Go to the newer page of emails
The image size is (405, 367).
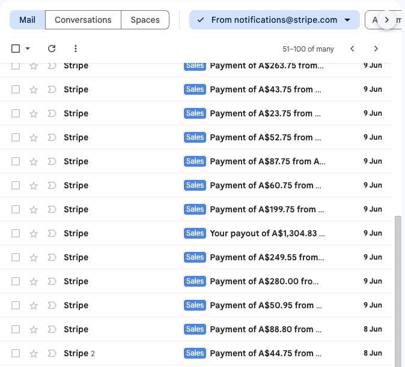click(x=353, y=49)
